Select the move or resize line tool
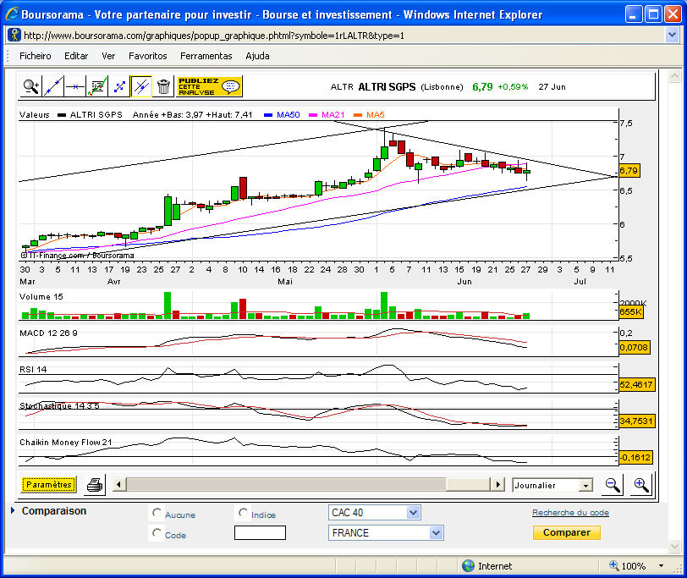 [x=119, y=86]
